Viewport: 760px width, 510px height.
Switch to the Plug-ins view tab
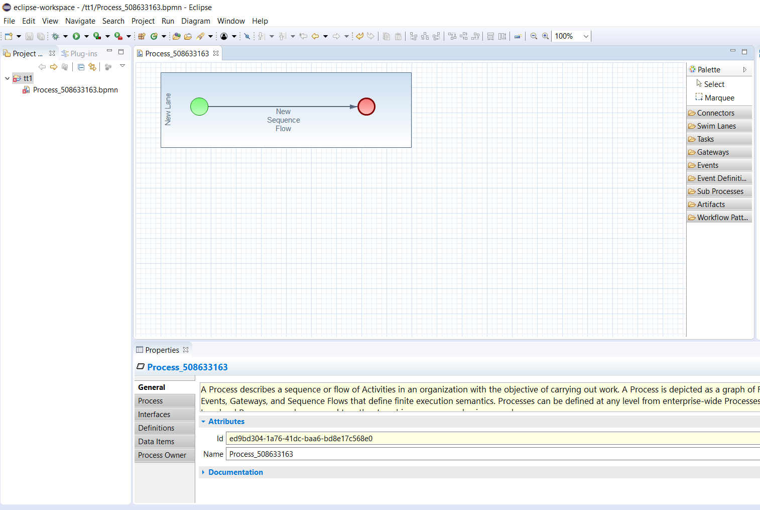79,53
